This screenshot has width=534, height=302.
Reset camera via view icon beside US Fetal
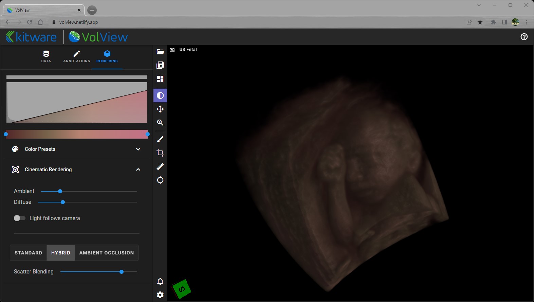pos(172,50)
